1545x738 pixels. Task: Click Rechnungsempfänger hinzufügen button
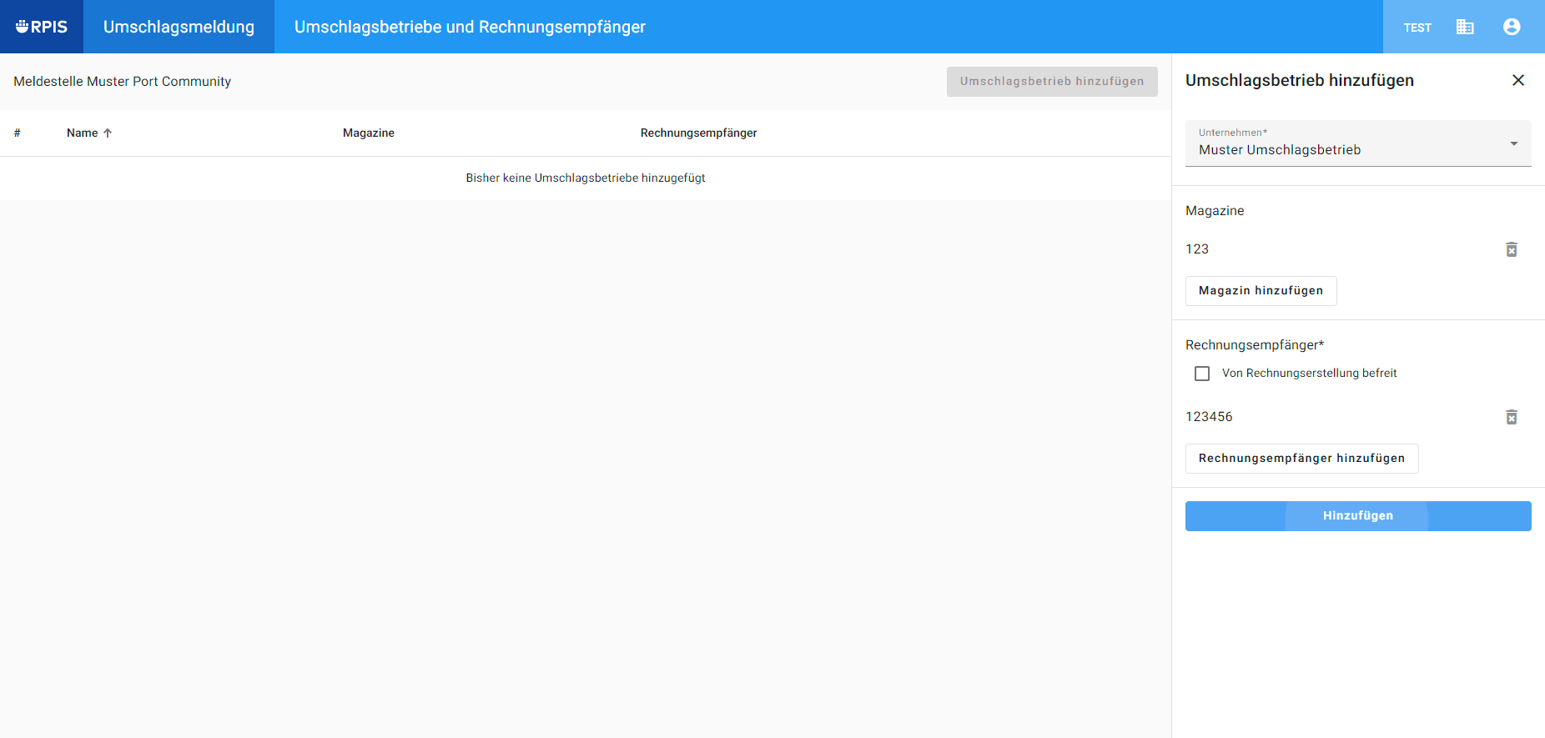coord(1301,459)
